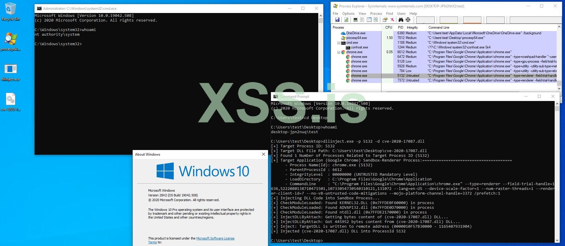Close the About Windows dialog
565x246 pixels.
point(264,154)
